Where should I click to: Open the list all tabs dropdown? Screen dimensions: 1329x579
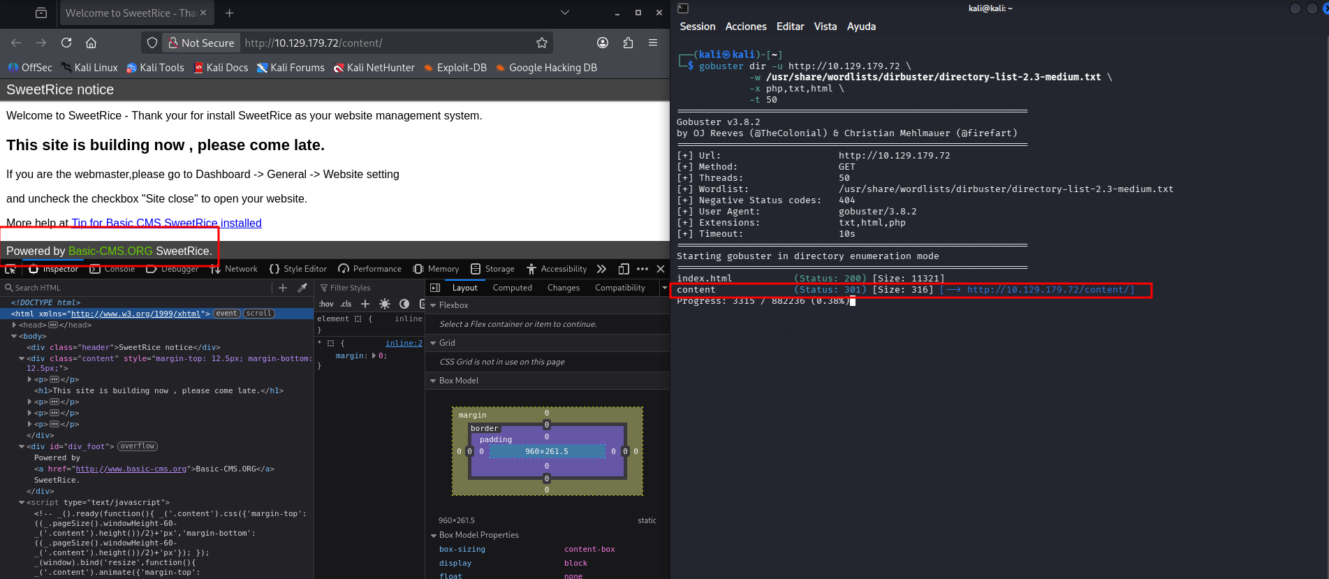(565, 13)
